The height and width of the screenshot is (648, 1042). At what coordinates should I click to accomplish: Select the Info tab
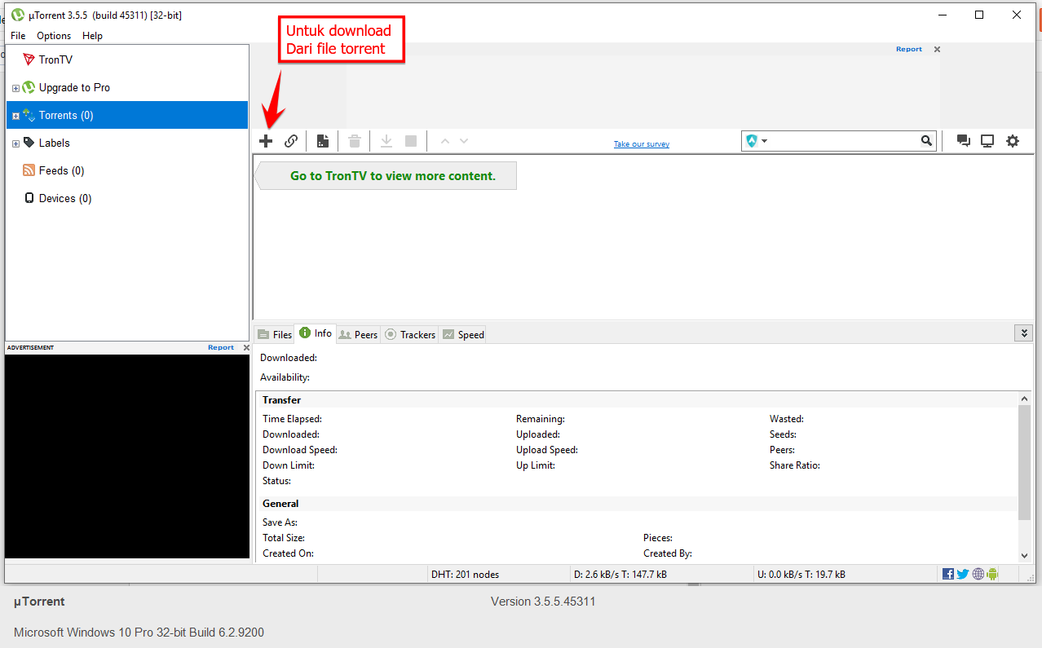tap(316, 333)
